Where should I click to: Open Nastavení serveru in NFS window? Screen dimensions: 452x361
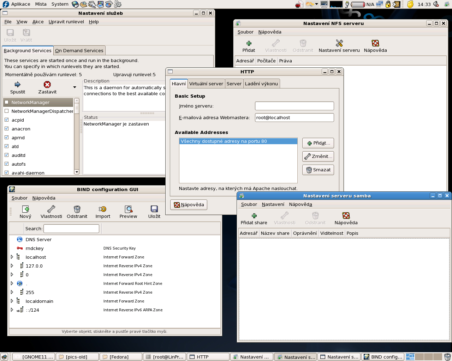tap(339, 46)
